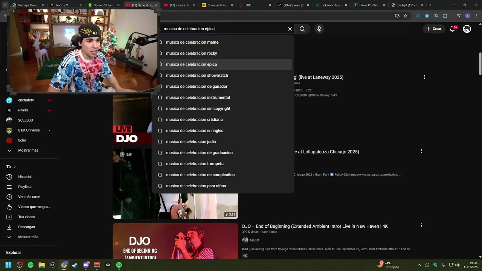Screen dimensions: 482x271
Task: Open the Crear upload menu
Action: point(434,29)
